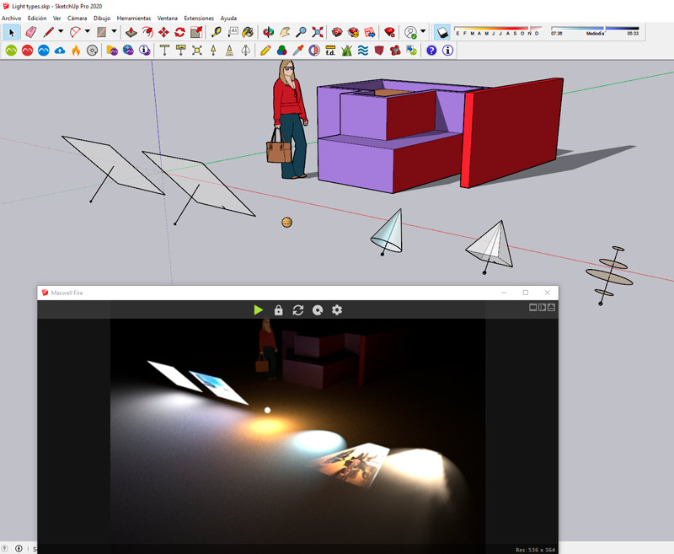Viewport: 674px width, 554px height.
Task: Open the line tool dropdown arrow
Action: (x=60, y=33)
